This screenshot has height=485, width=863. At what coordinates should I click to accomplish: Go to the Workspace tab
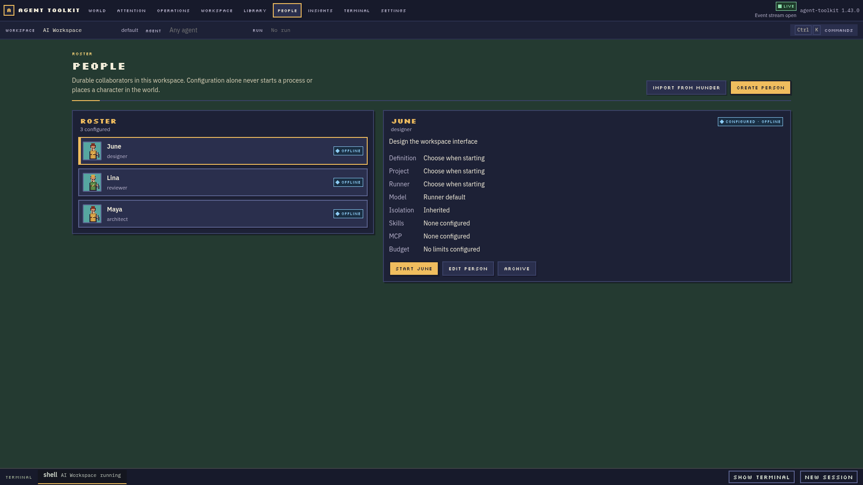pyautogui.click(x=217, y=10)
